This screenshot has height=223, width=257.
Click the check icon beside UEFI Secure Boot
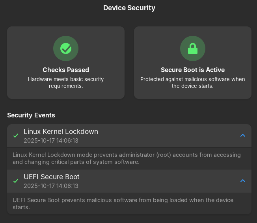pyautogui.click(x=16, y=181)
